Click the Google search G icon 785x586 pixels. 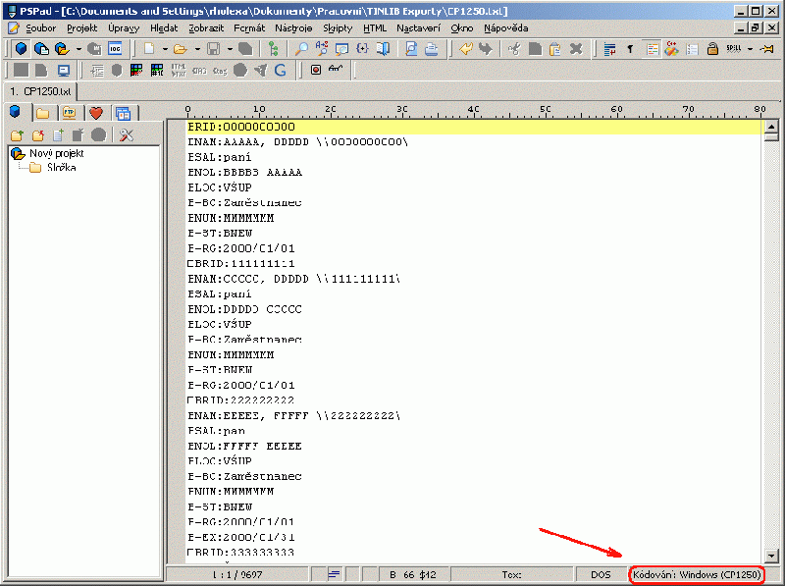pyautogui.click(x=281, y=70)
